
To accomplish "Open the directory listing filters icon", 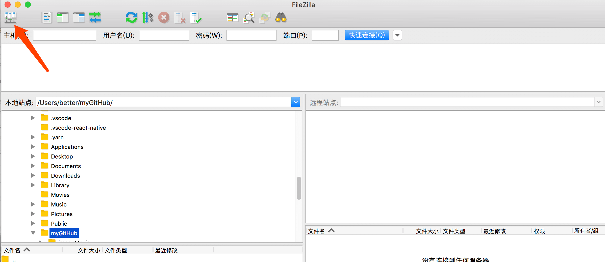I will pyautogui.click(x=233, y=18).
